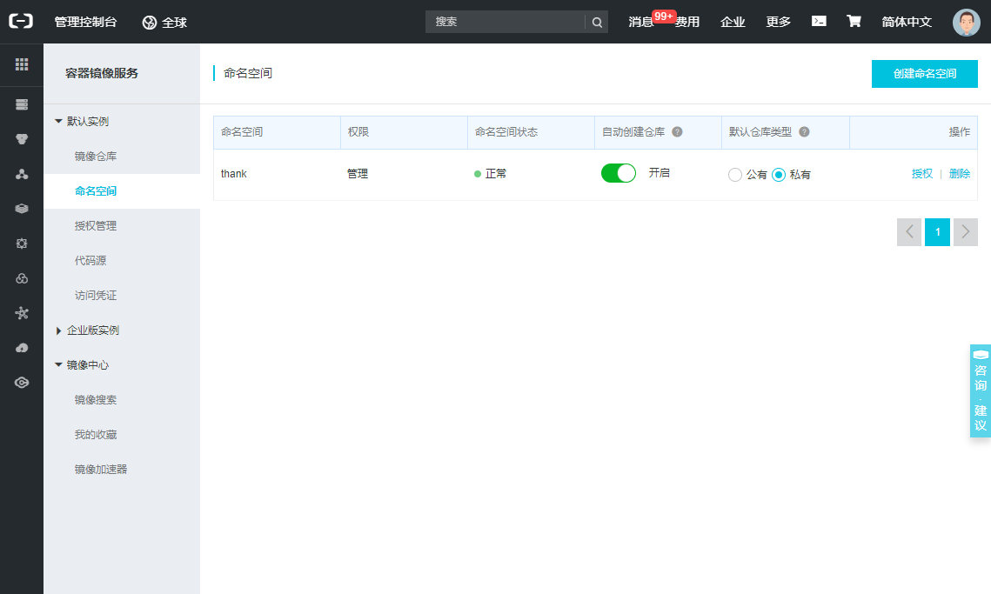Click the 删除 link for thank
The width and height of the screenshot is (991, 594).
960,174
